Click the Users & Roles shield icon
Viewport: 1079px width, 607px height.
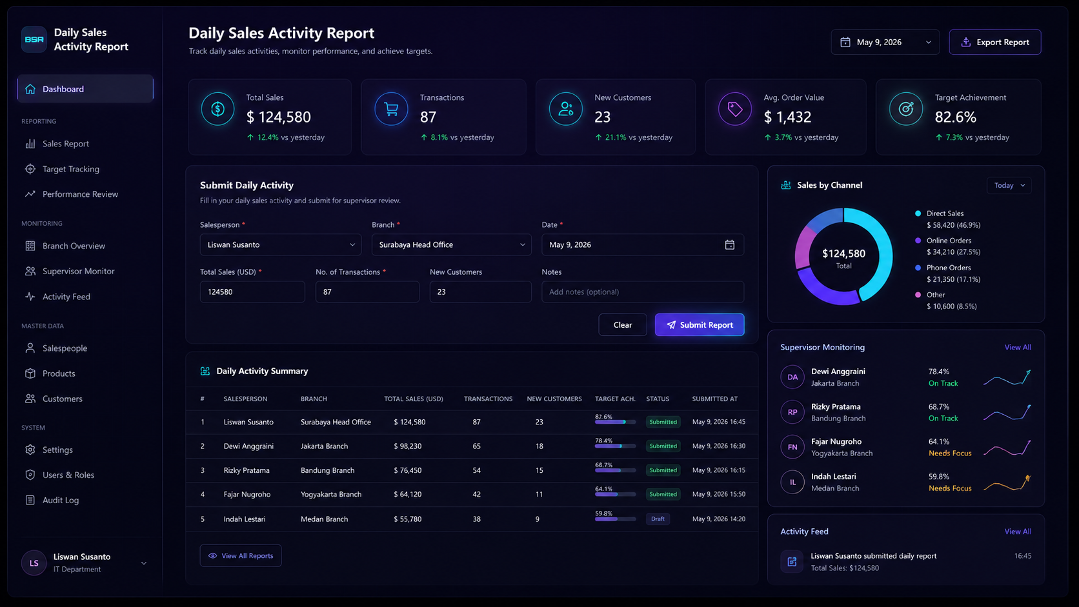click(x=30, y=475)
